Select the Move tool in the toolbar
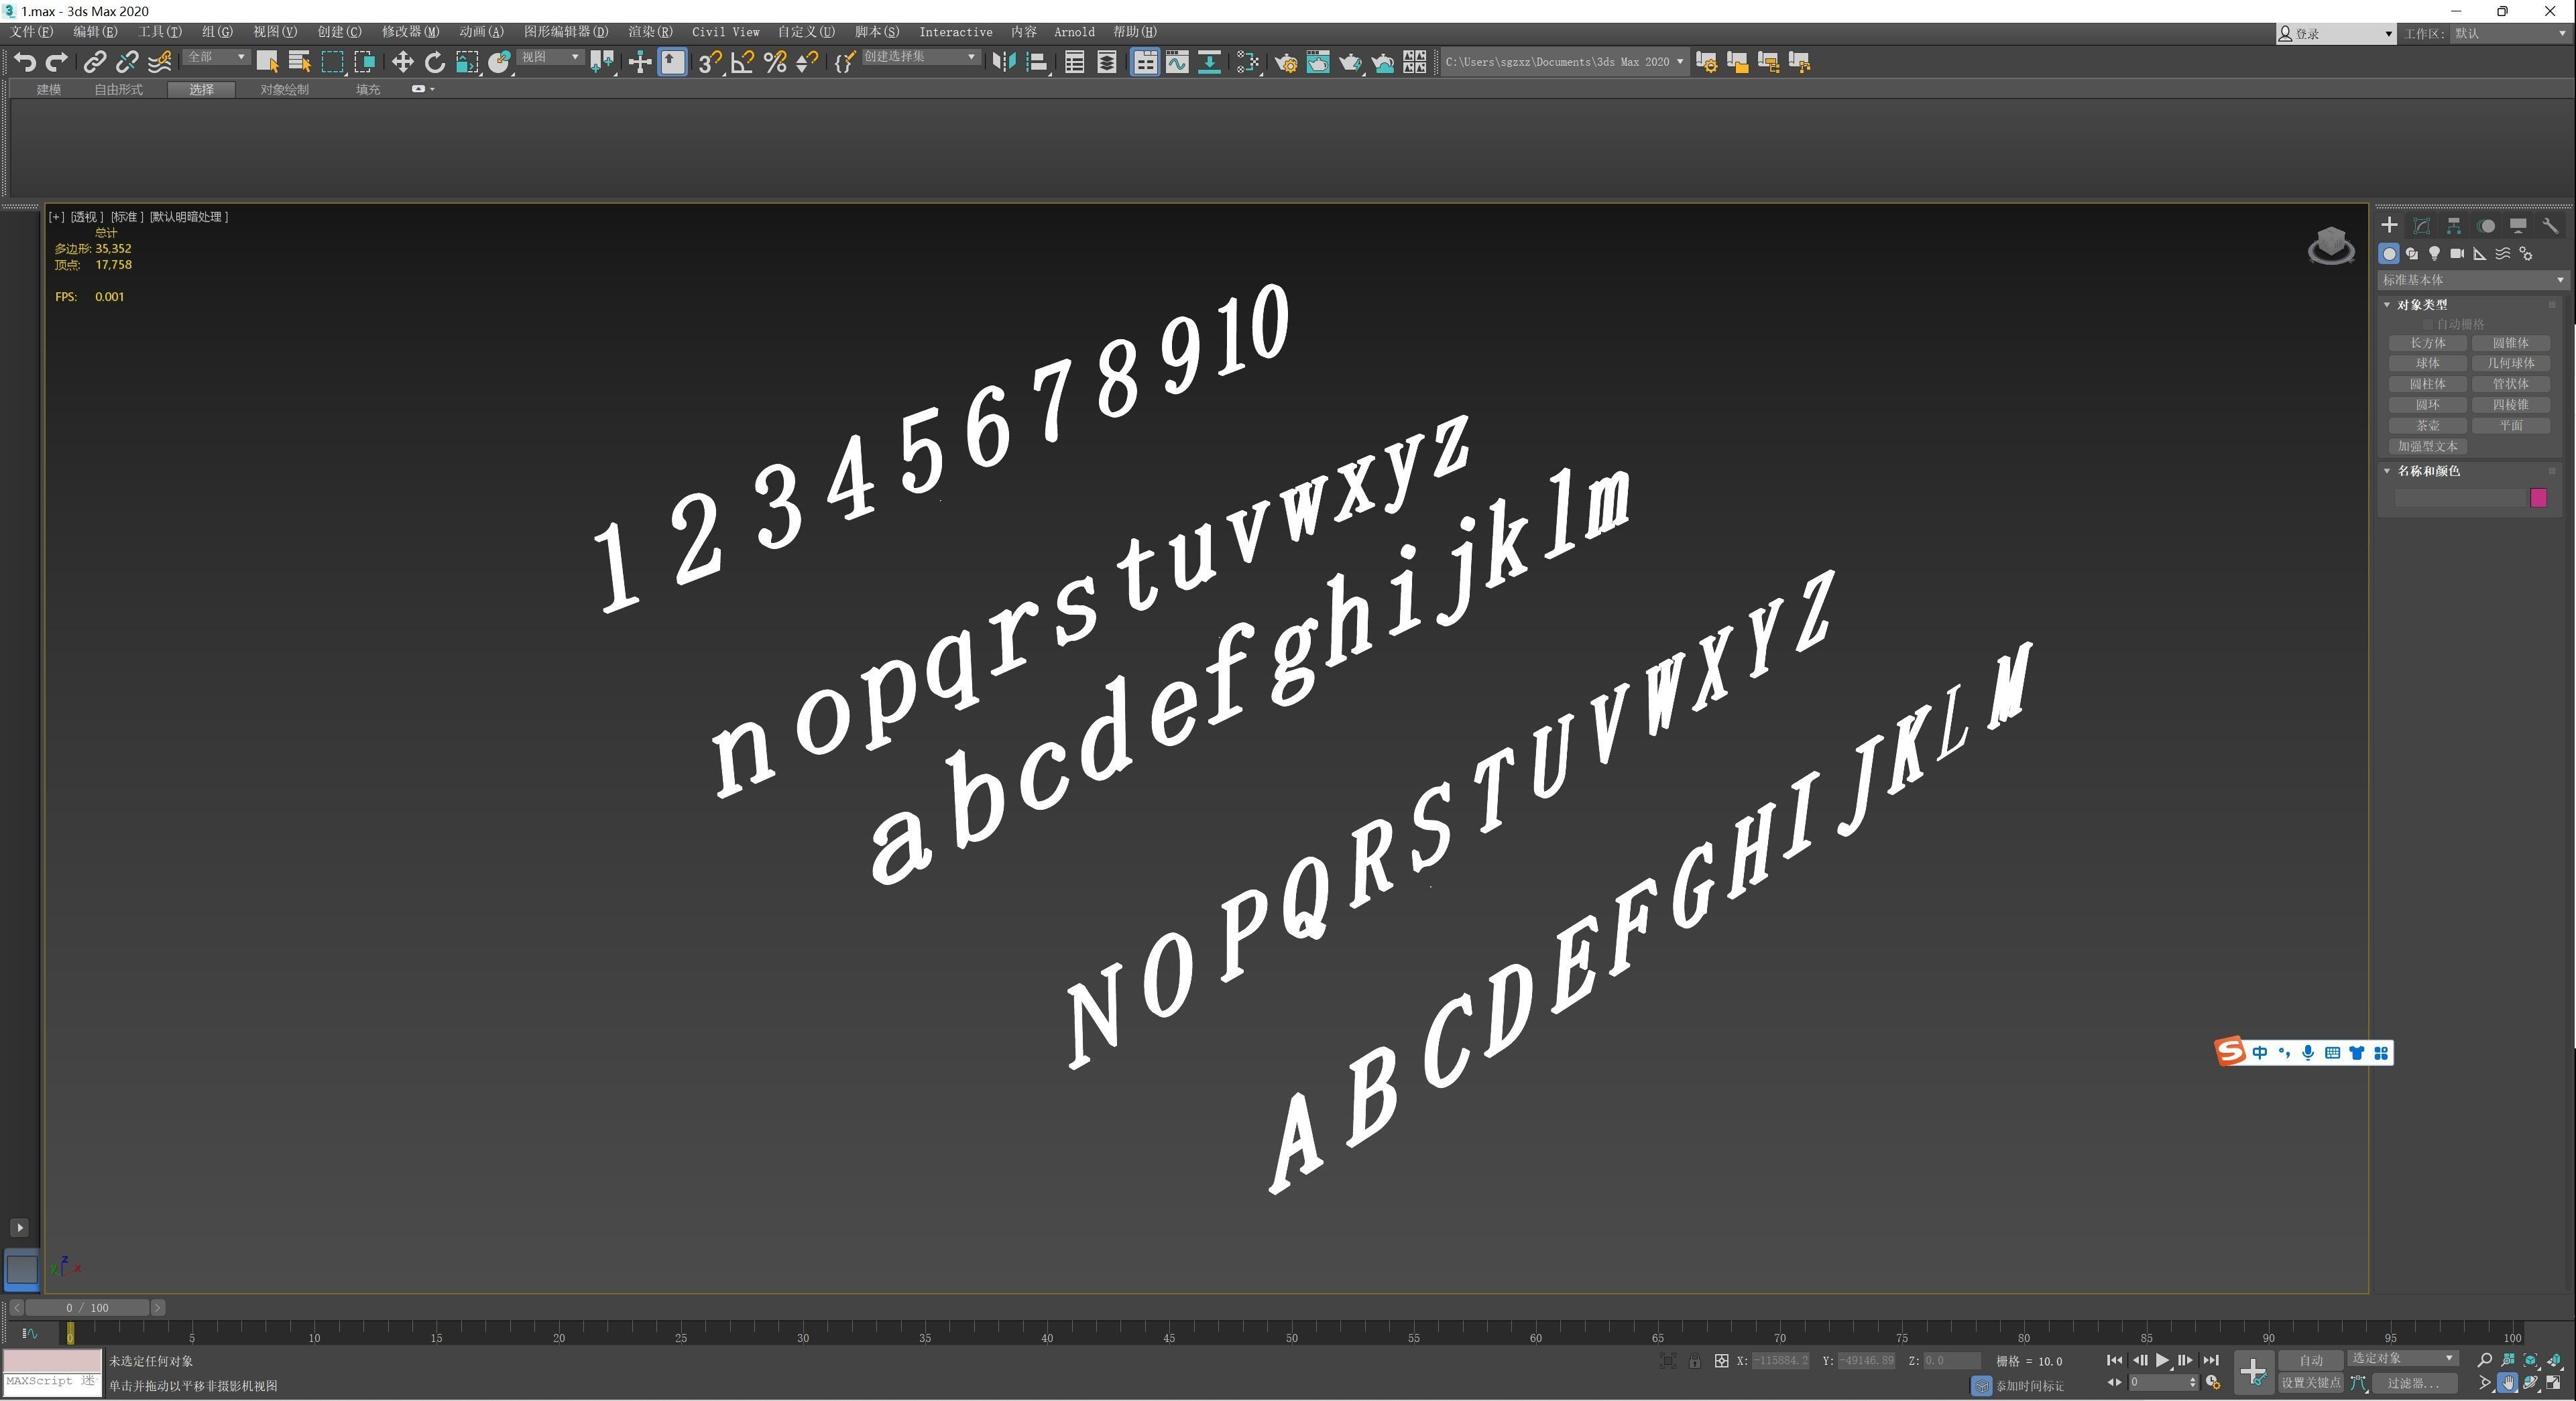Screen dimensions: 2576x1401 tap(403, 61)
